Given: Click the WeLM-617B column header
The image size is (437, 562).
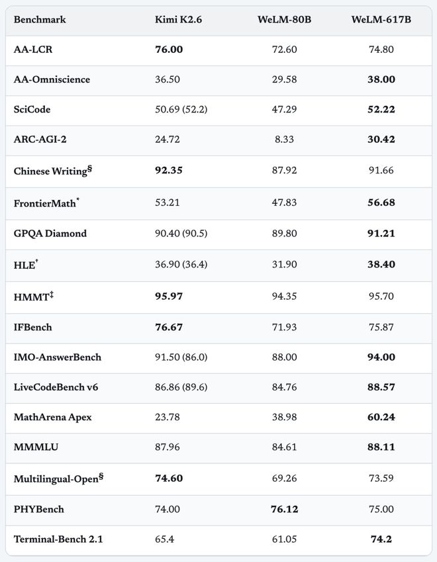Looking at the screenshot, I should 381,19.
